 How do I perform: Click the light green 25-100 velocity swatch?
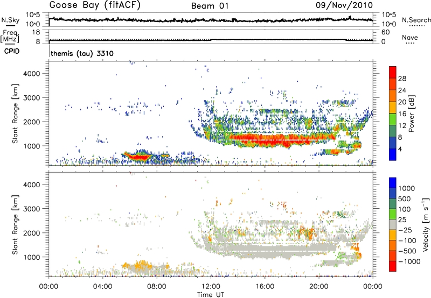393,214
